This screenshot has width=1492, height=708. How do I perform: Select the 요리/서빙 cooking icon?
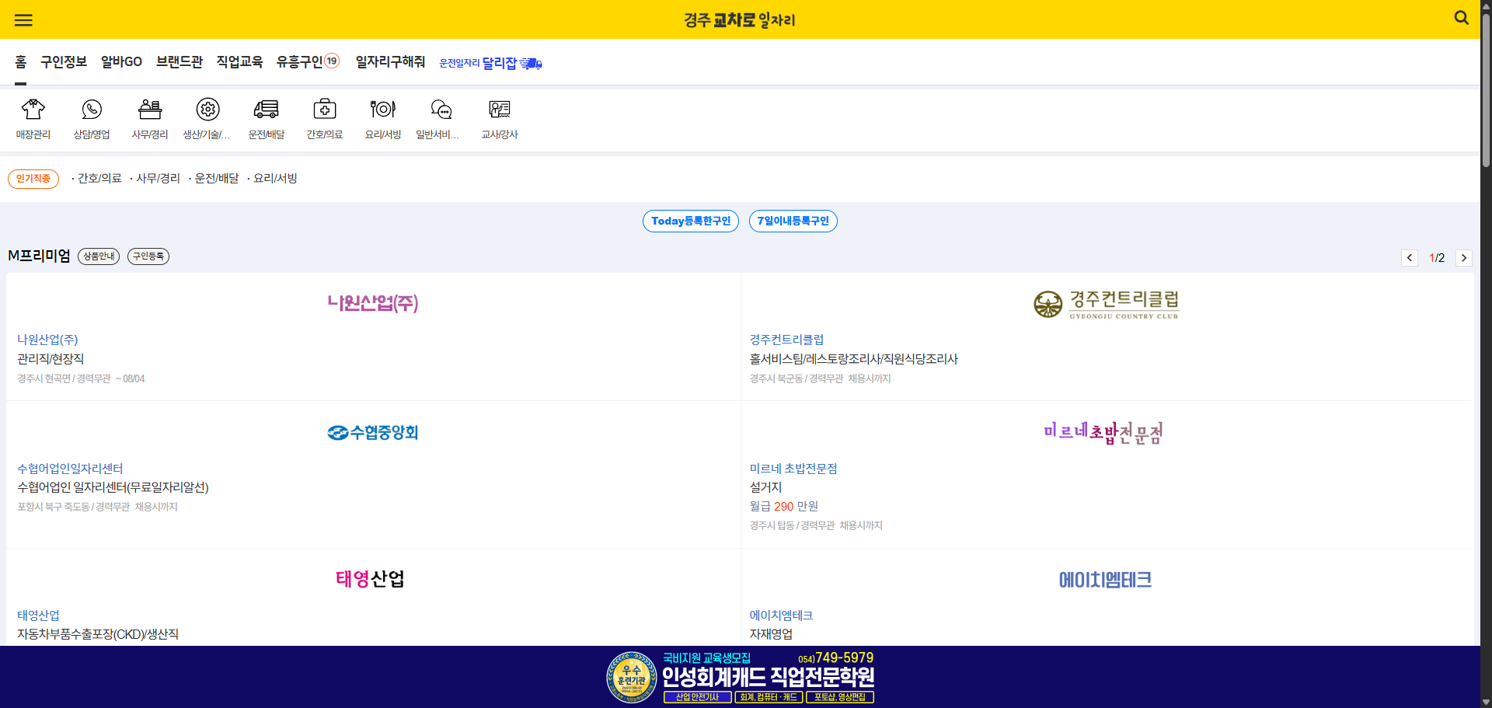tap(382, 118)
